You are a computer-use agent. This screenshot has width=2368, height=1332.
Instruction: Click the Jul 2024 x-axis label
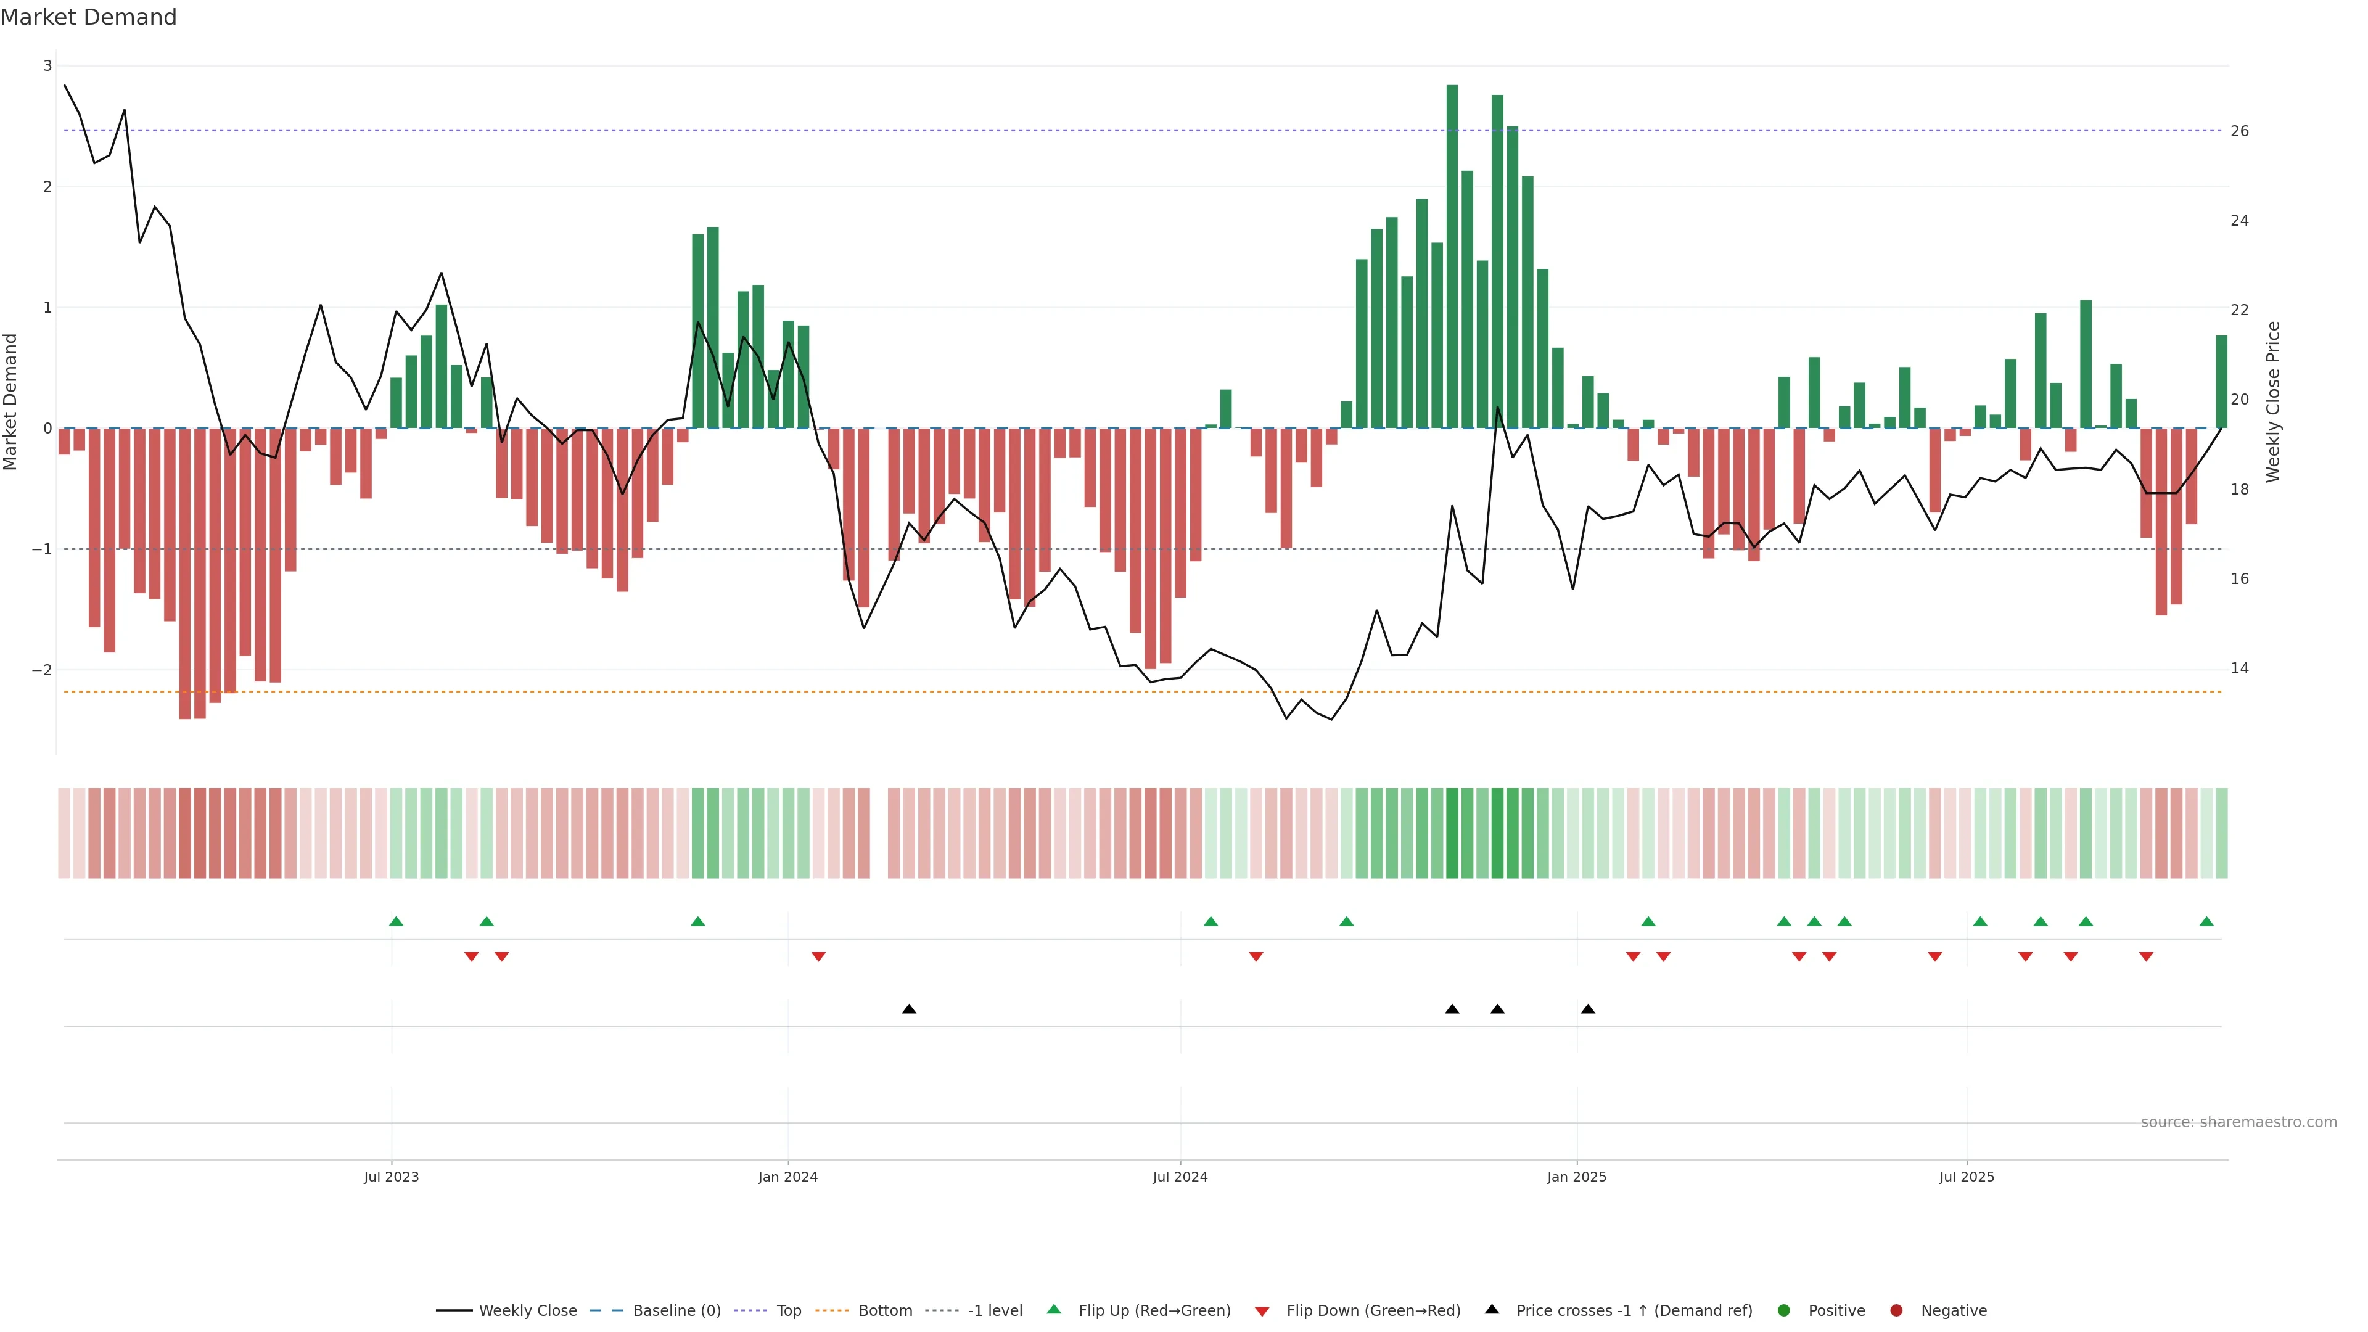(1180, 1177)
